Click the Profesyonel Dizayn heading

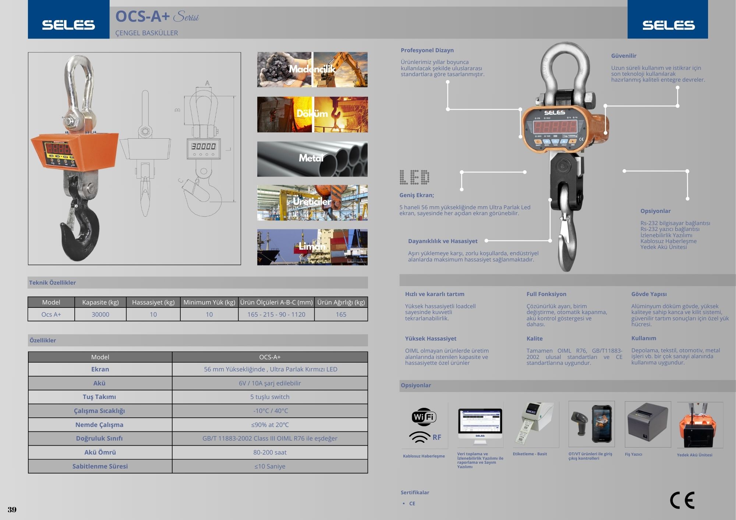coord(427,50)
